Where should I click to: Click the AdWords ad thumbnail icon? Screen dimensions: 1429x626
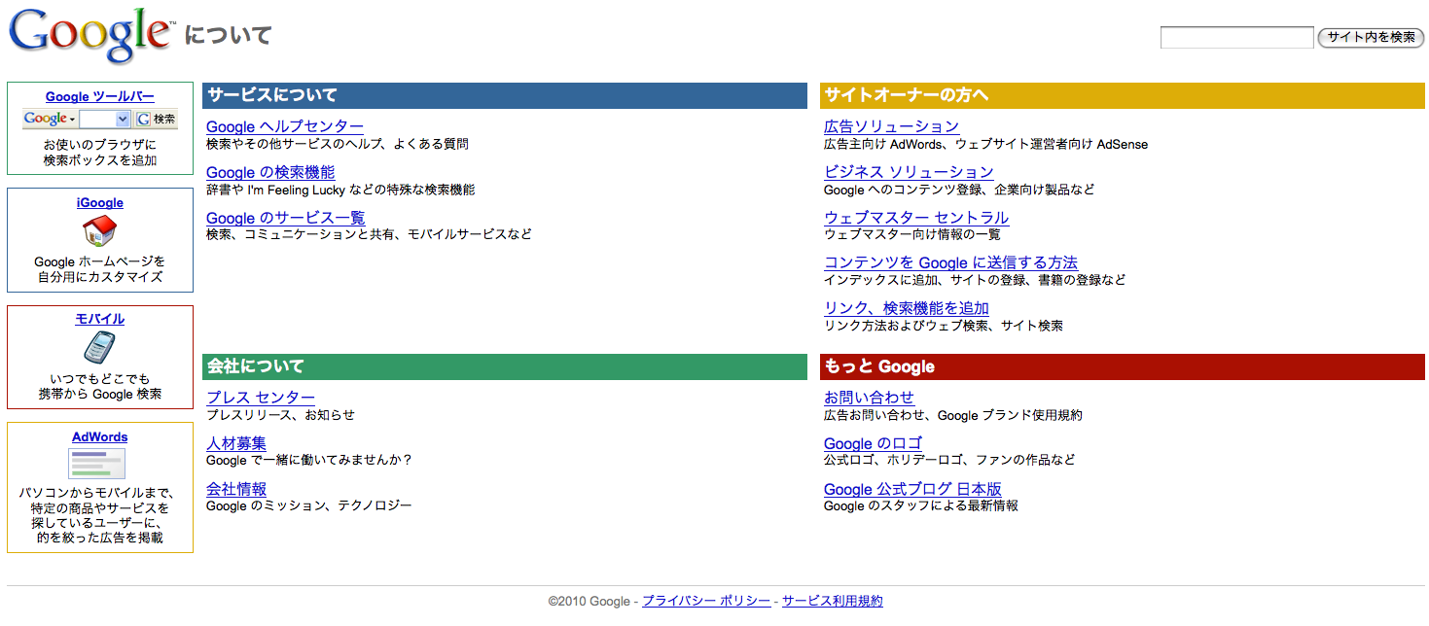(97, 463)
